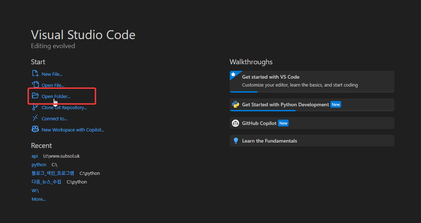Image resolution: width=421 pixels, height=223 pixels.
Task: Click the lightbulb icon for Learn the Fundamentals
Action: click(235, 141)
